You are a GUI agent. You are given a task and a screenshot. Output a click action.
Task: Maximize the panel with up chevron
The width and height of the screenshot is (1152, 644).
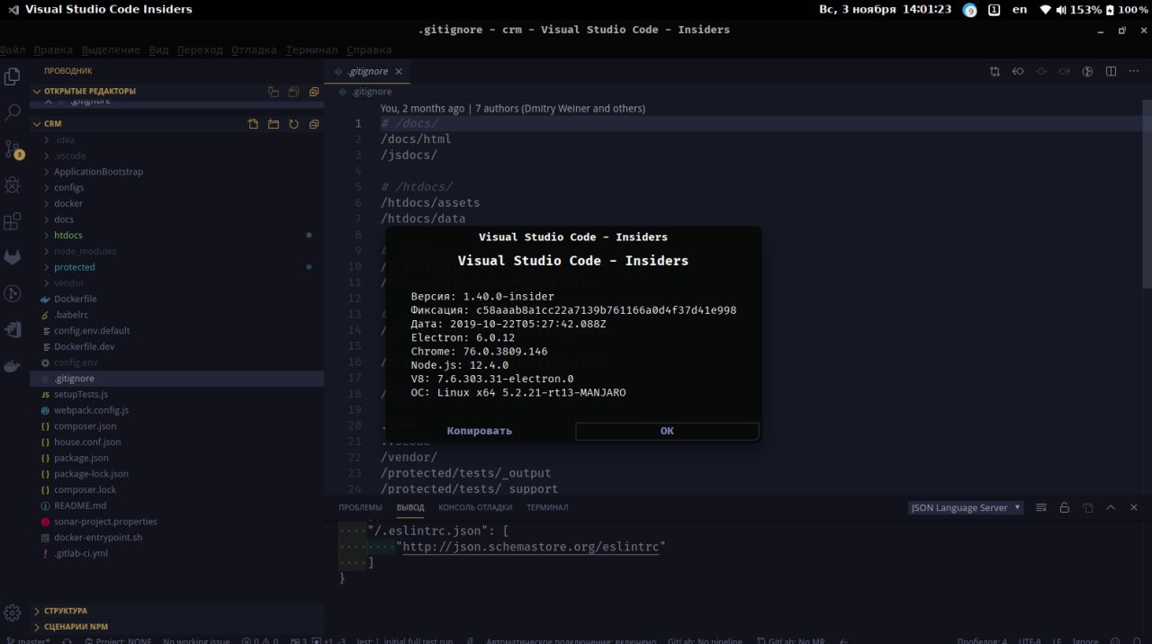point(1111,507)
